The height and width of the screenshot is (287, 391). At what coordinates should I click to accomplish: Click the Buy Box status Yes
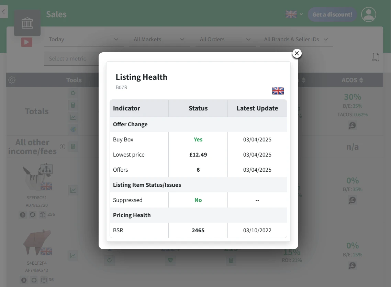click(198, 139)
